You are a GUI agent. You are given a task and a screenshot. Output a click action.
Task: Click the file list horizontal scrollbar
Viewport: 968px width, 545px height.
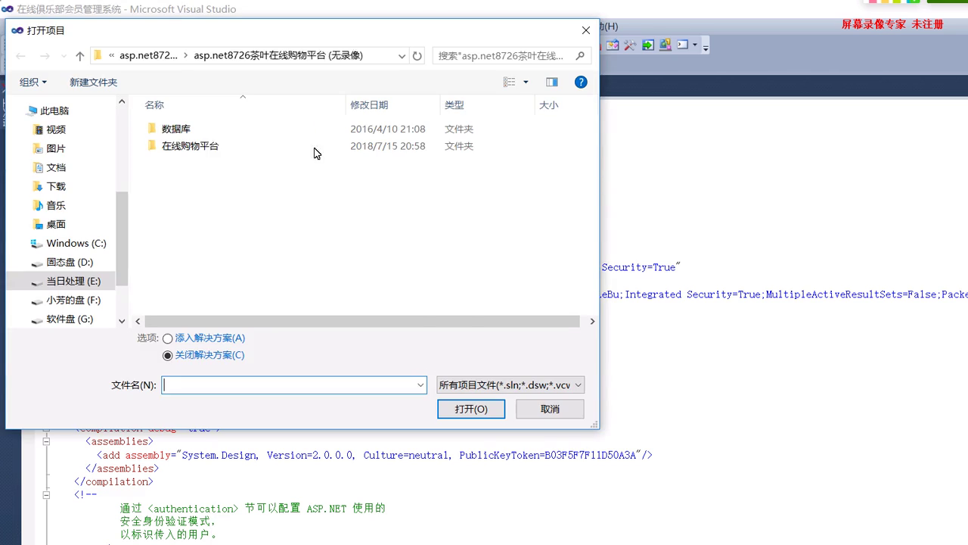pos(362,321)
